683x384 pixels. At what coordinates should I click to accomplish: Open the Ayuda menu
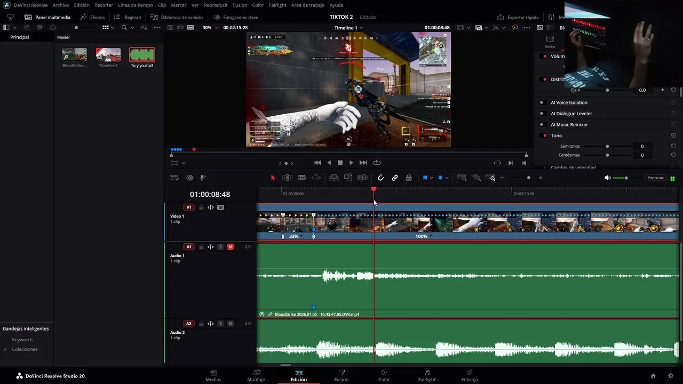click(x=336, y=5)
